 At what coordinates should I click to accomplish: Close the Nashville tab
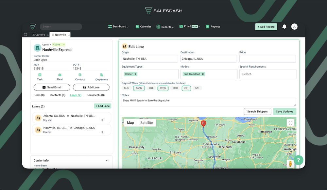point(69,35)
